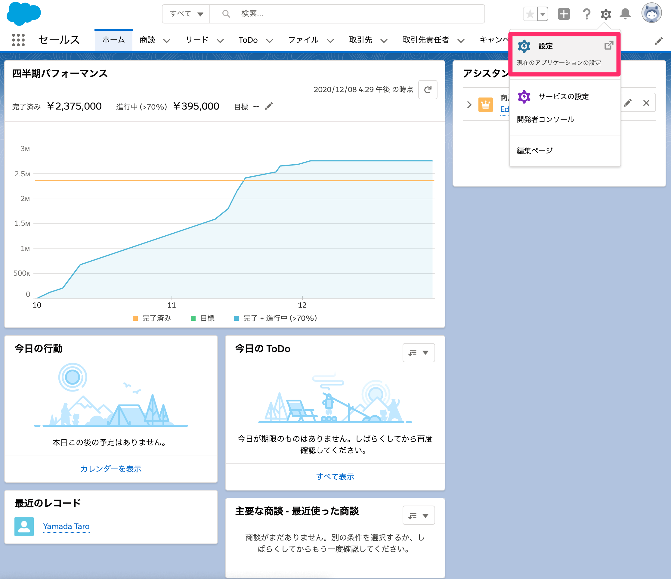
Task: Open the user profile avatar
Action: [x=651, y=13]
